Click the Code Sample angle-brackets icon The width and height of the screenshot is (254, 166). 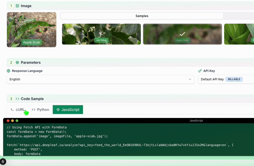(x=17, y=99)
